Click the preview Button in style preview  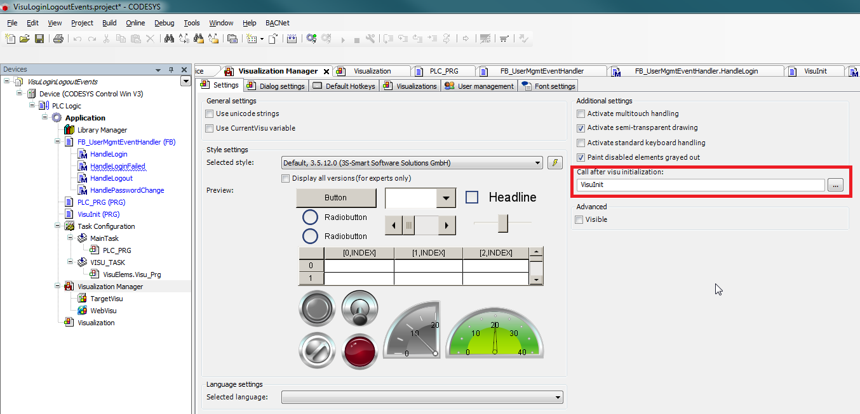pyautogui.click(x=335, y=198)
